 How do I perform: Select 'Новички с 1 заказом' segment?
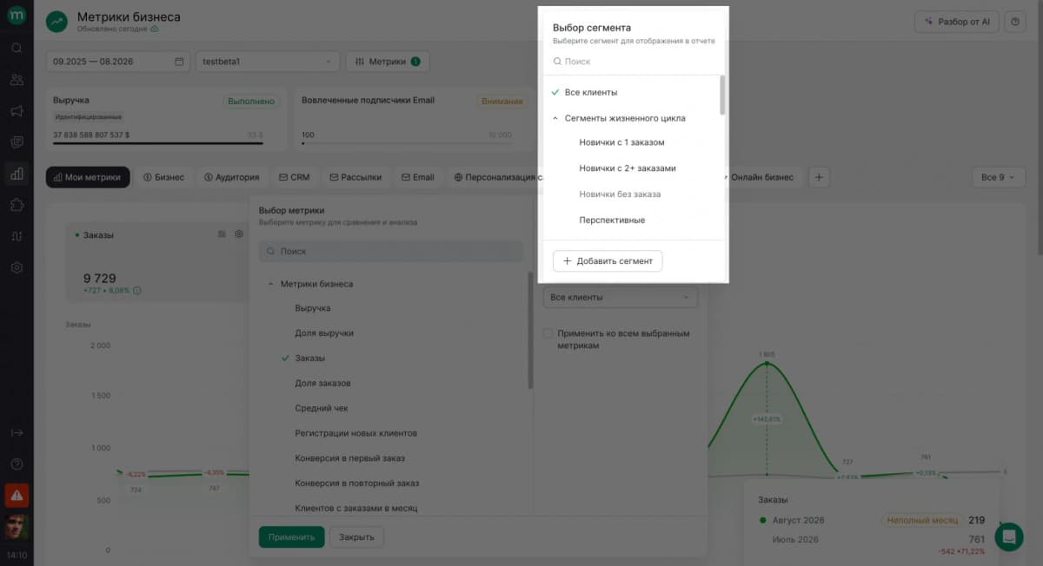(621, 142)
